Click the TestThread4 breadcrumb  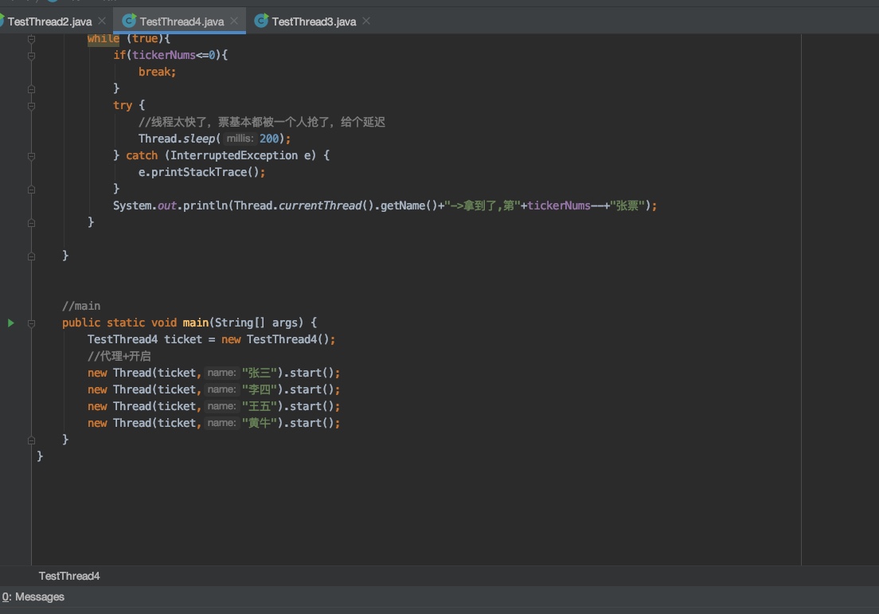click(69, 576)
